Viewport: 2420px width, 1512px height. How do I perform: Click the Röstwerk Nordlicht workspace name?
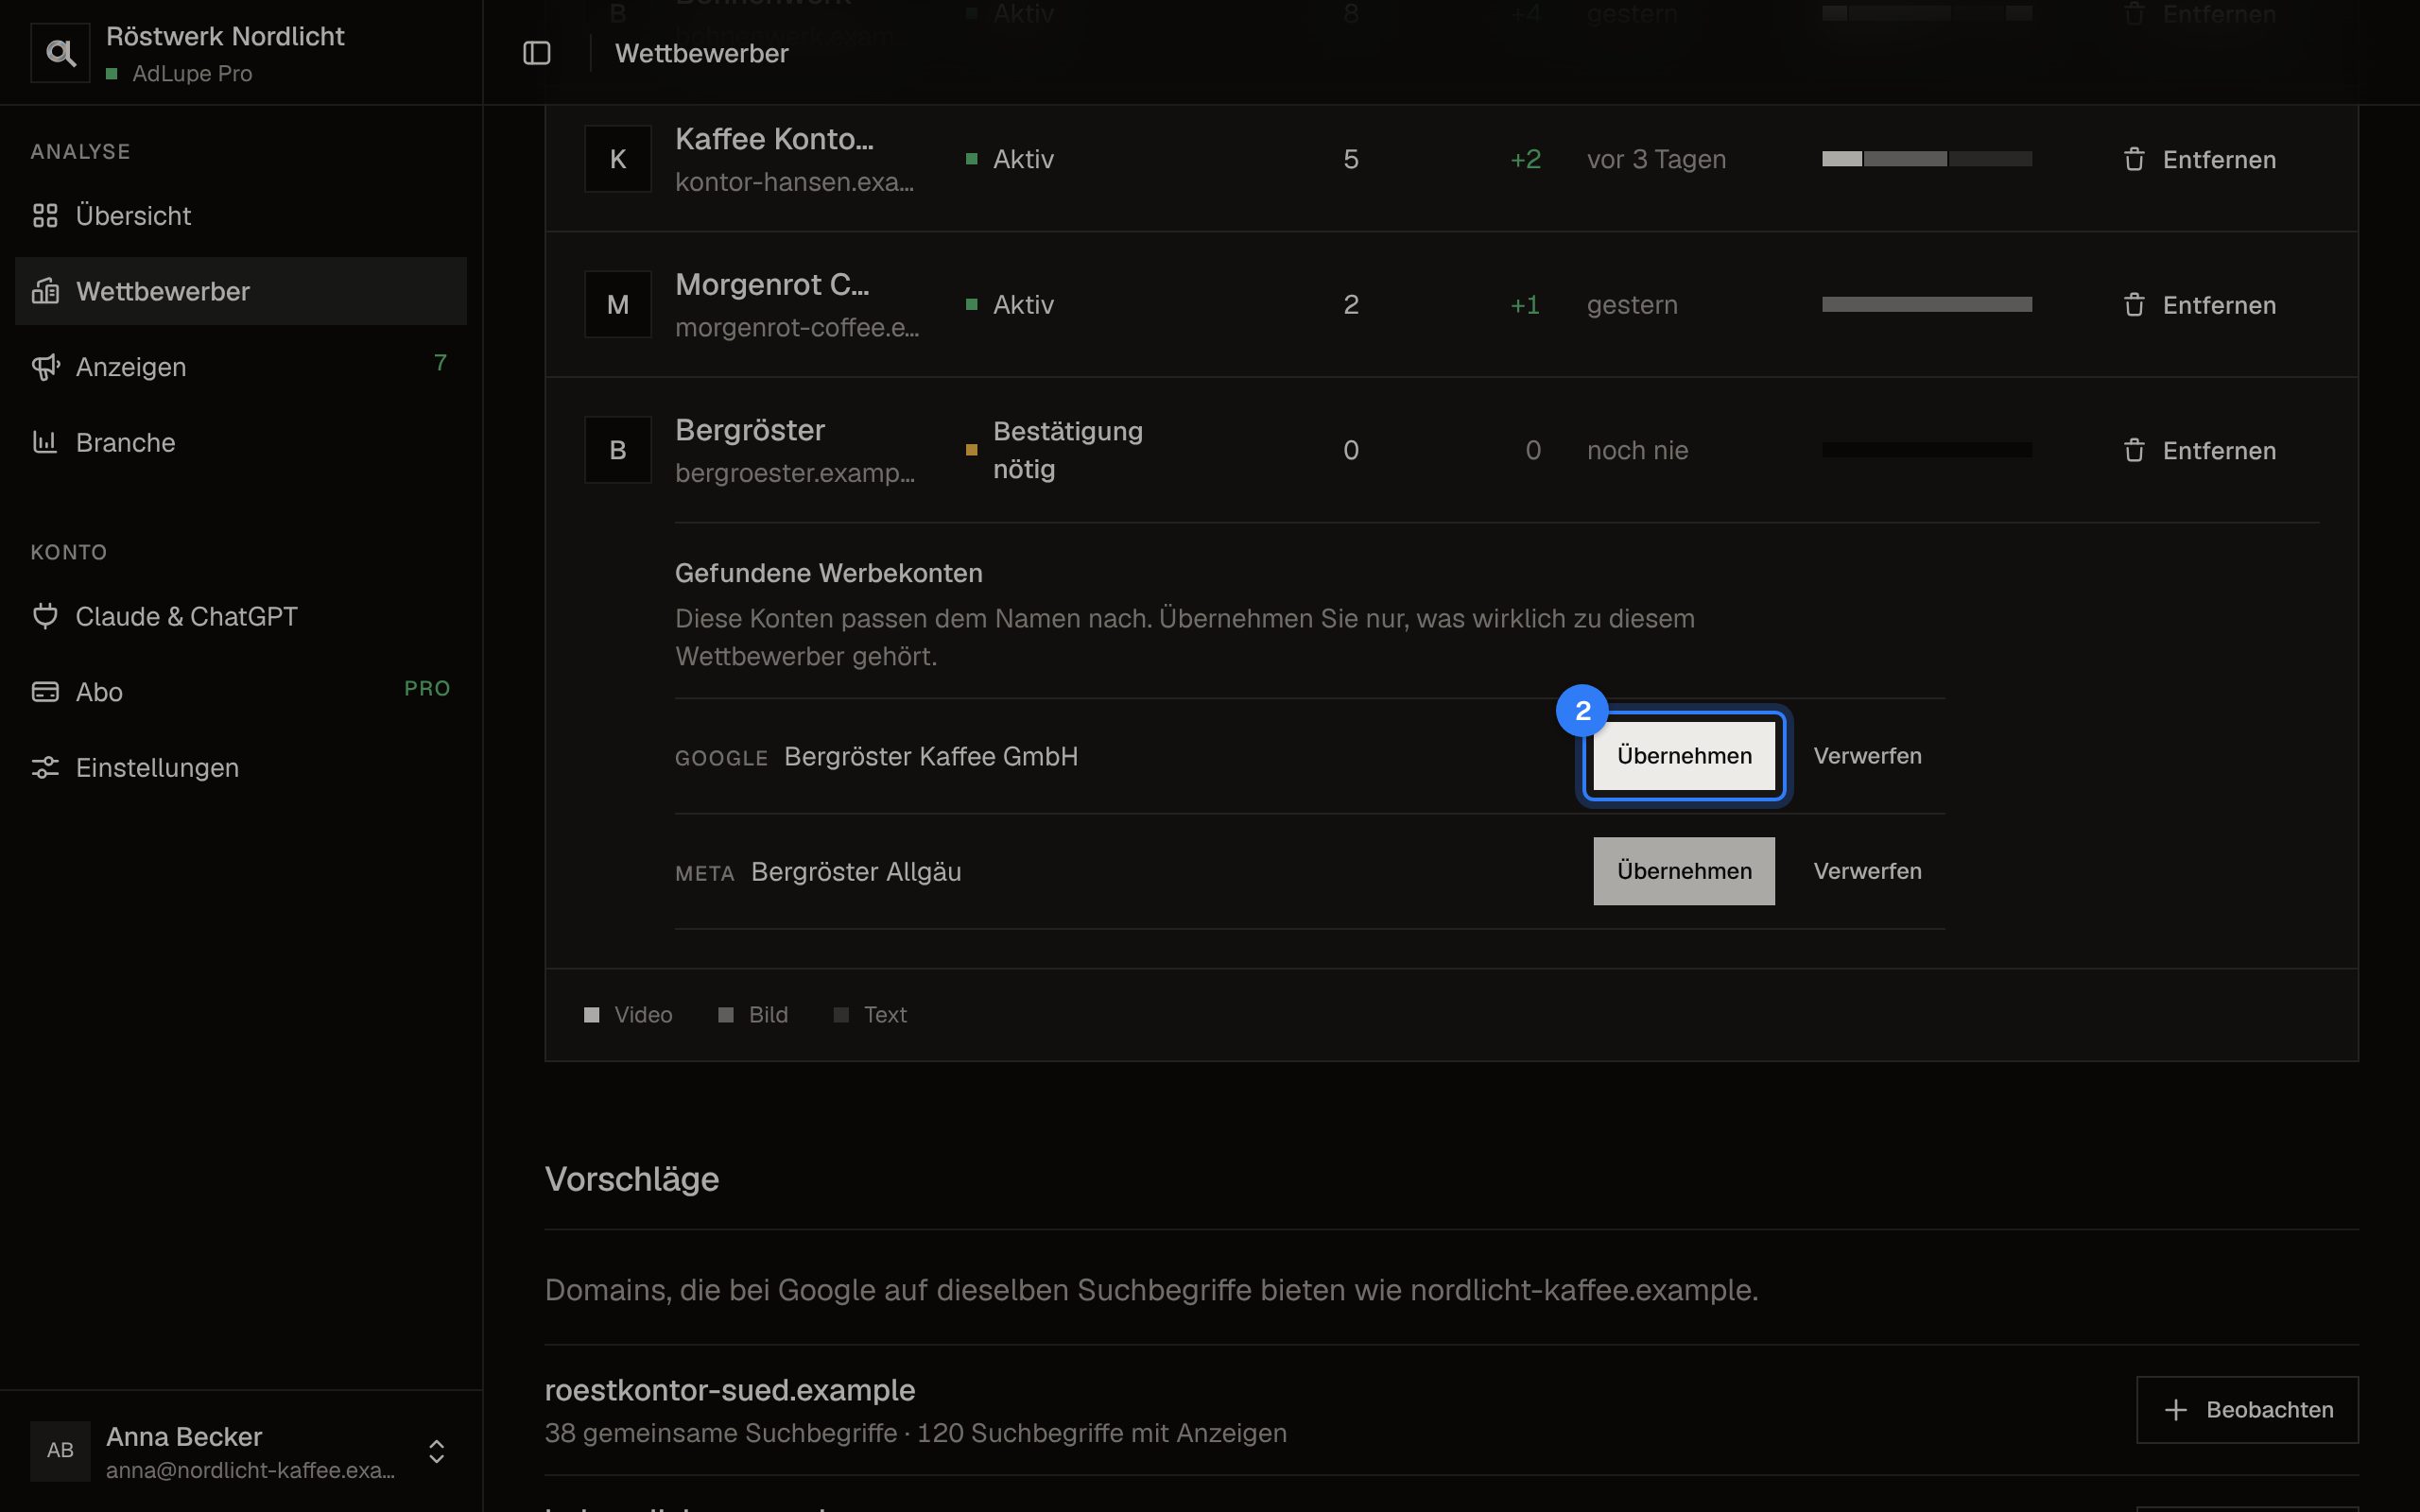coord(225,37)
